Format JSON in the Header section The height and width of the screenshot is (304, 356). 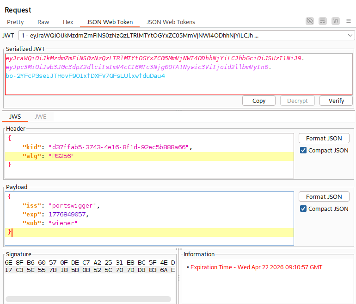click(324, 139)
